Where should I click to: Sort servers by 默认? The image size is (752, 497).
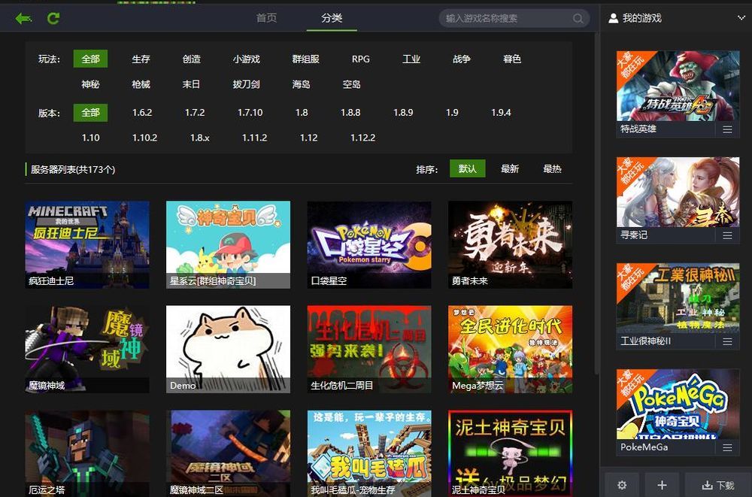coord(468,169)
